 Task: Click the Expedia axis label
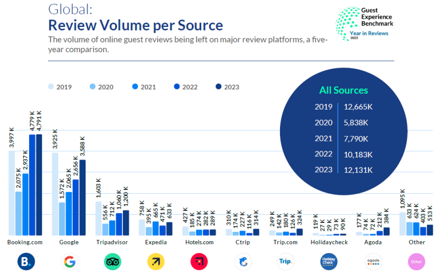click(156, 242)
